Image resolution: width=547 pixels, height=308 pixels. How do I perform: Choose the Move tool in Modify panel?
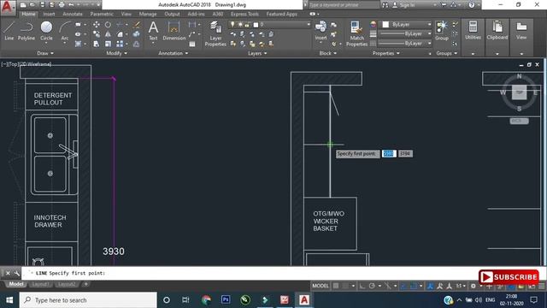[97, 25]
